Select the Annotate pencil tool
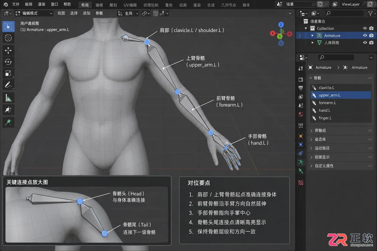377x251 pixels. click(8, 85)
